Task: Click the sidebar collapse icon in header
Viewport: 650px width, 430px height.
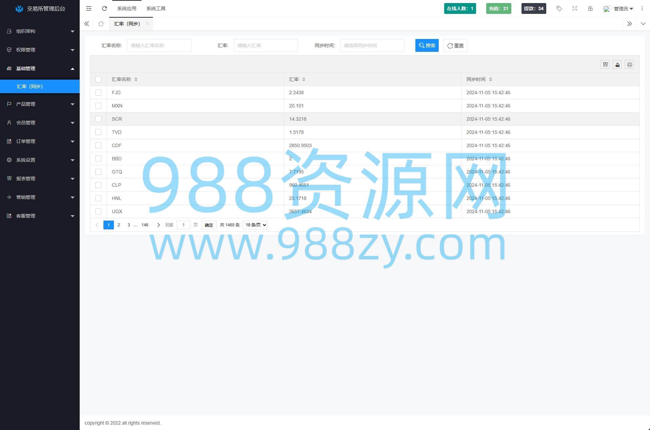Action: click(x=89, y=8)
